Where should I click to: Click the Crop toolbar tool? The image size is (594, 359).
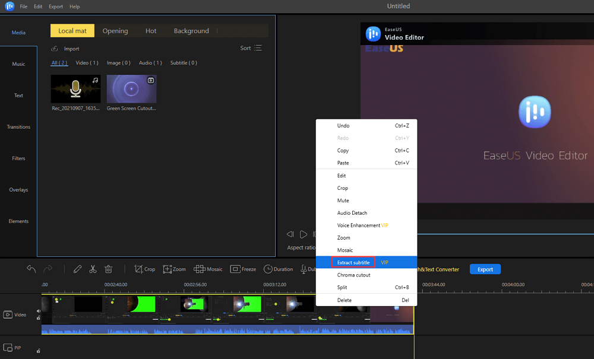pyautogui.click(x=144, y=269)
